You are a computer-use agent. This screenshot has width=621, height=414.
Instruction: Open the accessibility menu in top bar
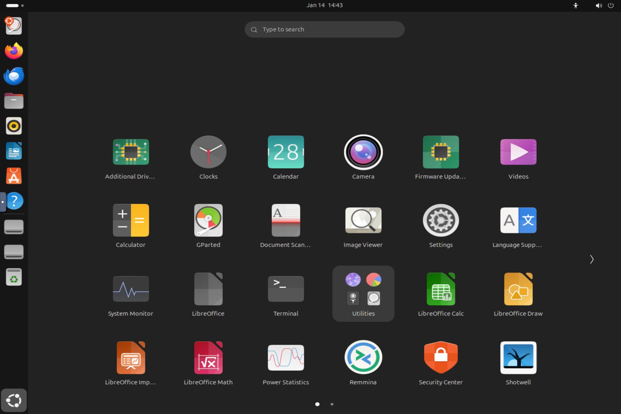pos(576,5)
